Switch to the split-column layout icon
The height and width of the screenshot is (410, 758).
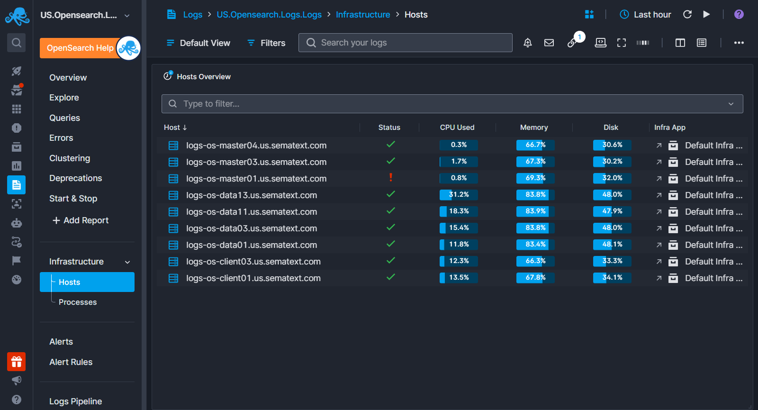click(x=680, y=43)
